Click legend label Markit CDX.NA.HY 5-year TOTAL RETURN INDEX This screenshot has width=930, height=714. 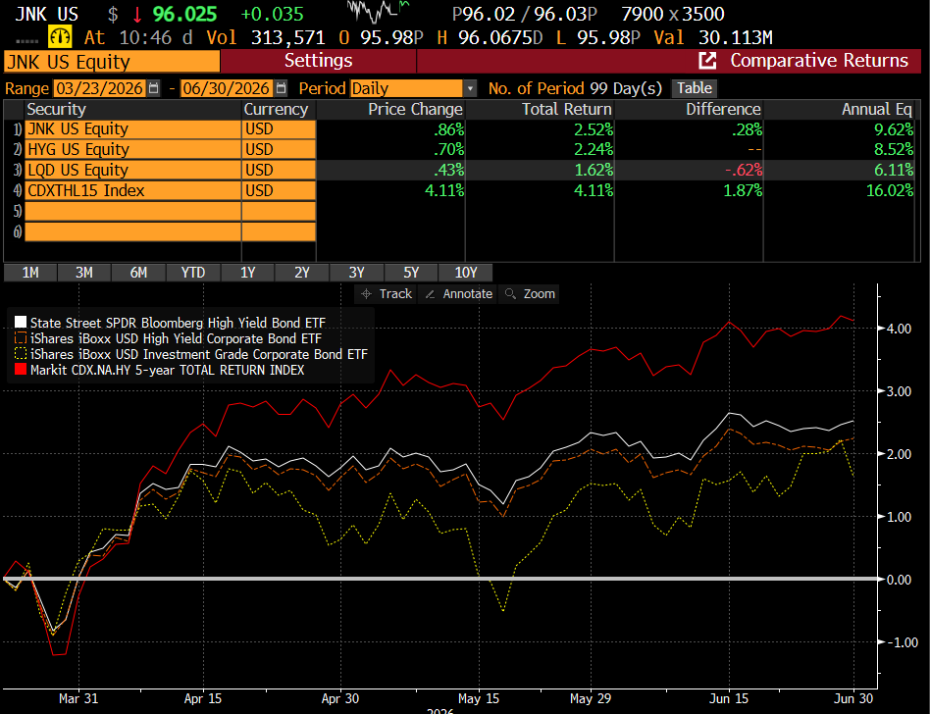coord(167,370)
